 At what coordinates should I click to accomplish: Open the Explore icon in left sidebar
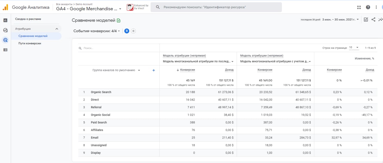pyautogui.click(x=5, y=30)
